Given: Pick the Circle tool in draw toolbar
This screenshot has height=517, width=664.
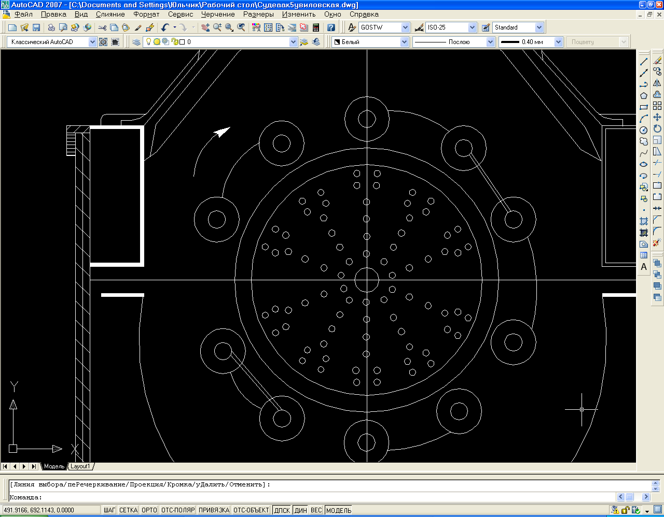Looking at the screenshot, I should click(644, 130).
